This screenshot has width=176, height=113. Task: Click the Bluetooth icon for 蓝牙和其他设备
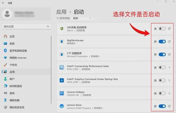tap(5, 50)
